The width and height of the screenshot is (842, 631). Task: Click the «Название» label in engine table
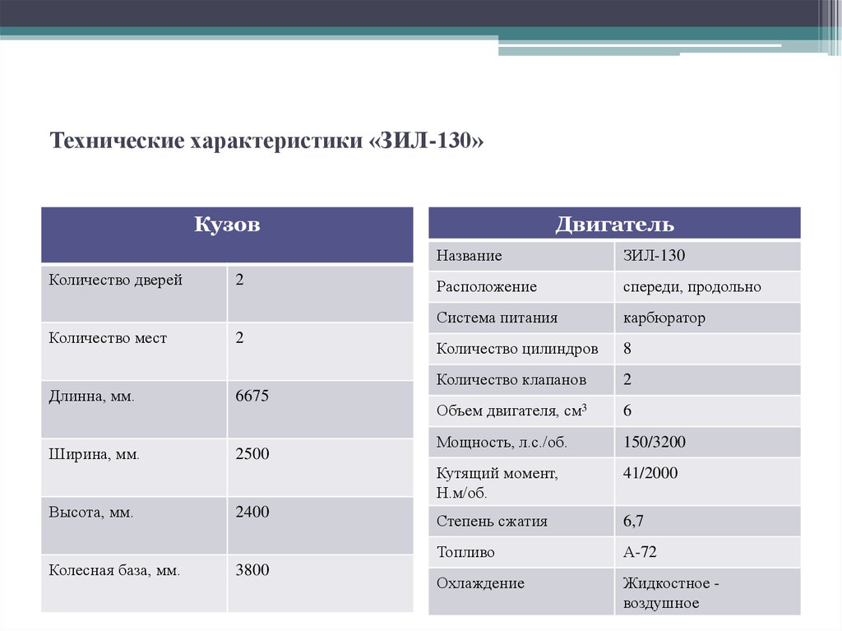coord(469,255)
